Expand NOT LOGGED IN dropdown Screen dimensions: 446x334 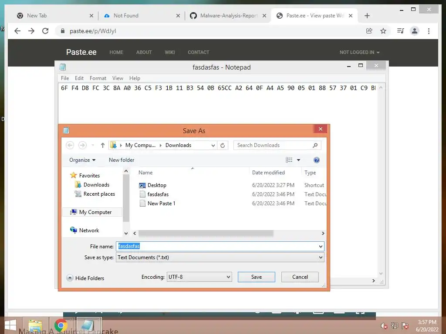[x=359, y=52]
